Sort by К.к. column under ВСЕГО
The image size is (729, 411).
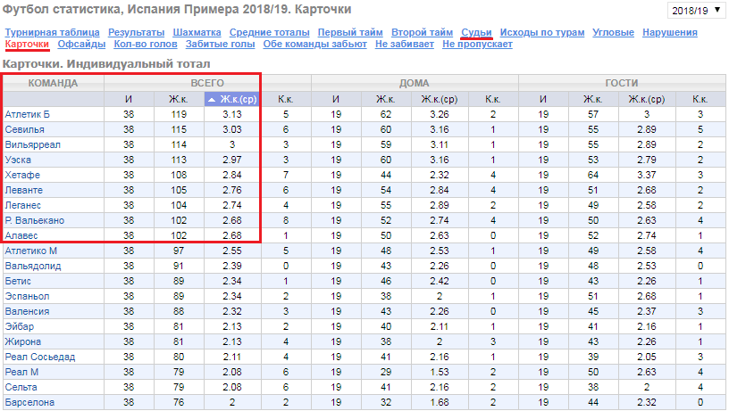click(286, 99)
